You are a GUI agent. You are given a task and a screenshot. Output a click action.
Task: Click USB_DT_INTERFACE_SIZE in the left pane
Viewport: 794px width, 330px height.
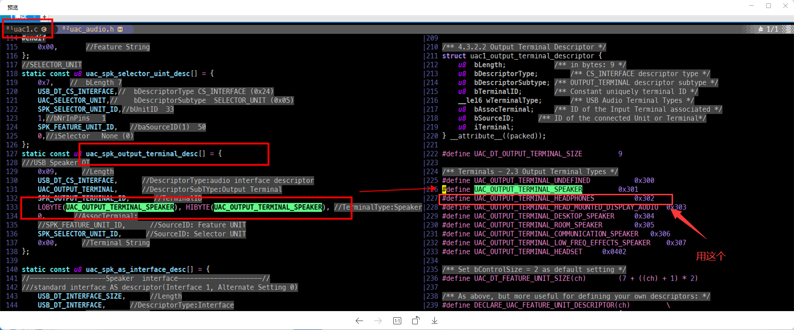pyautogui.click(x=80, y=296)
